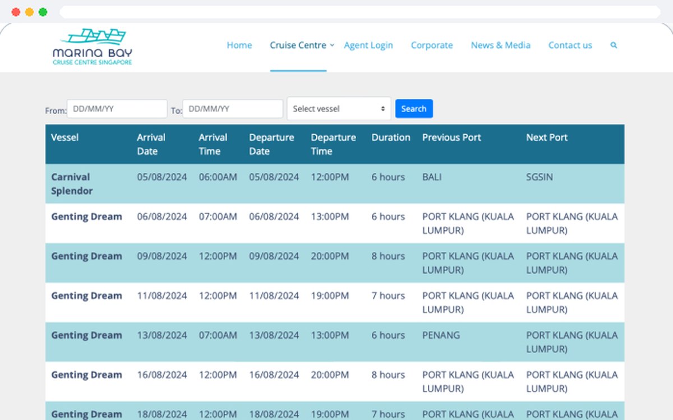
Task: Open the News & Media menu item
Action: (501, 45)
